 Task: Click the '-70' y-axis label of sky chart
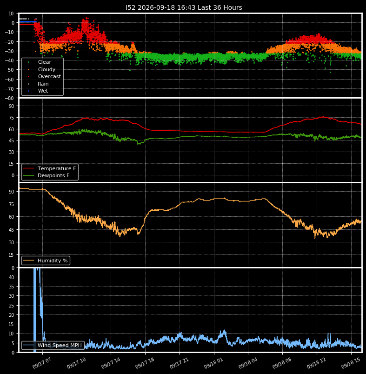point(10,89)
